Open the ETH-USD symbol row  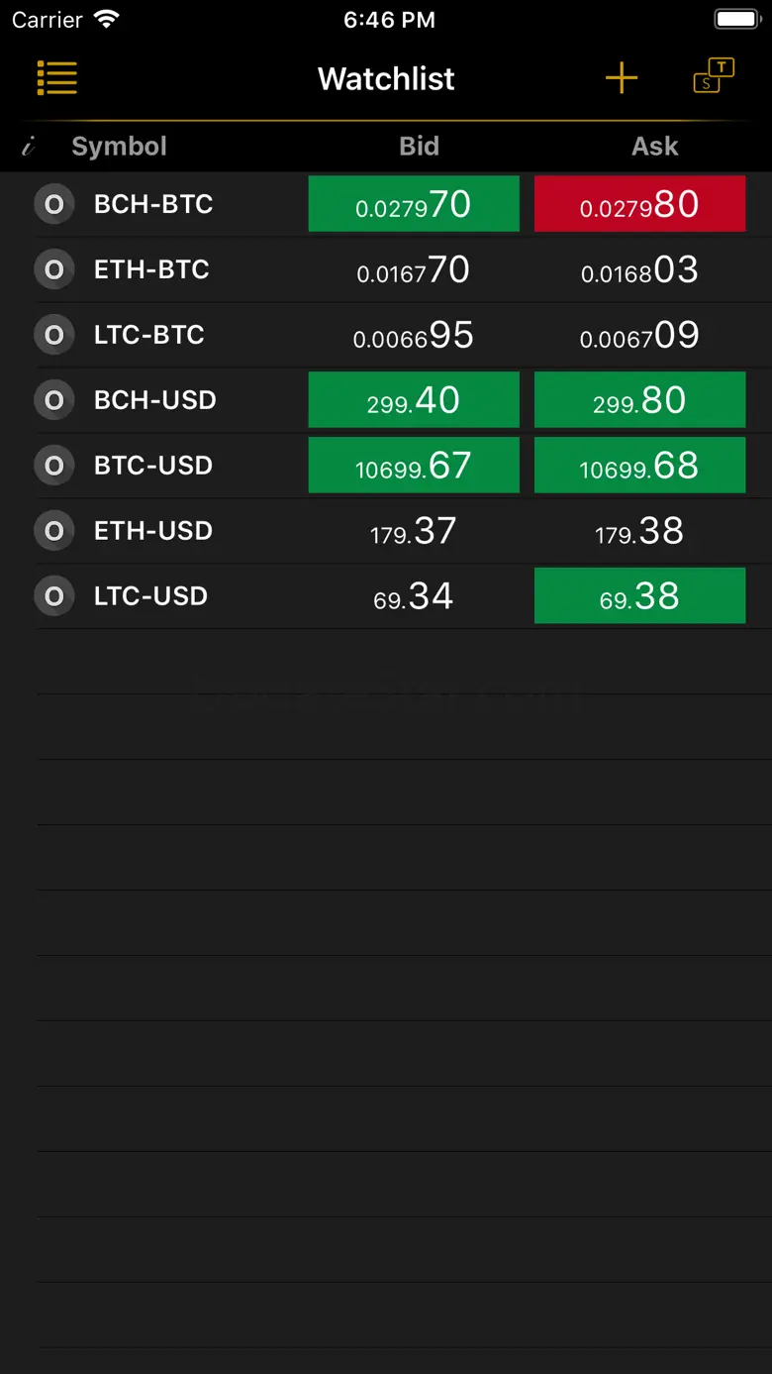click(x=153, y=531)
